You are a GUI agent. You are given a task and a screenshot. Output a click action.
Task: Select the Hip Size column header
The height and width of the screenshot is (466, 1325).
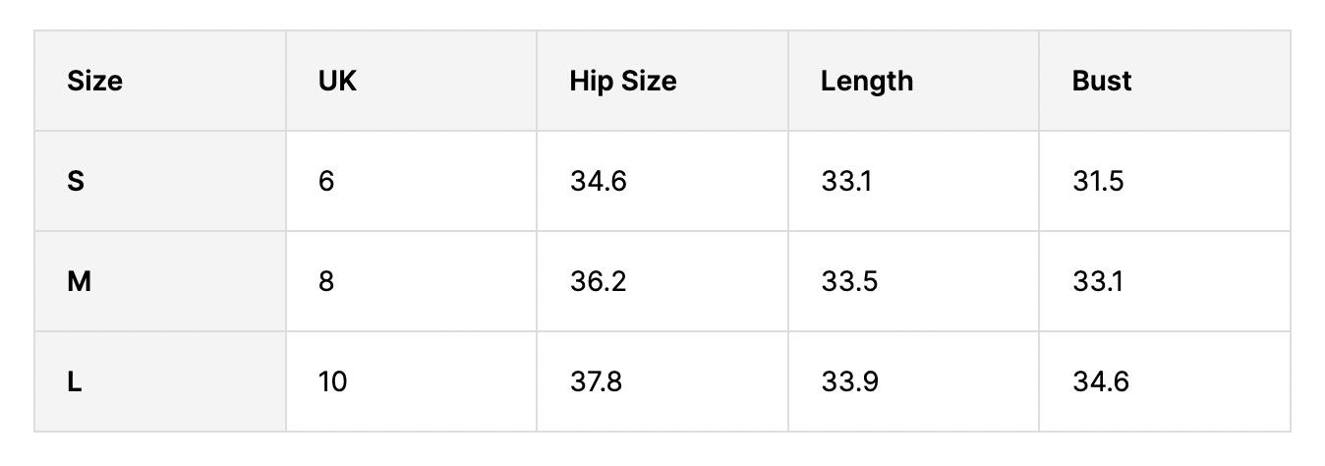(x=622, y=81)
